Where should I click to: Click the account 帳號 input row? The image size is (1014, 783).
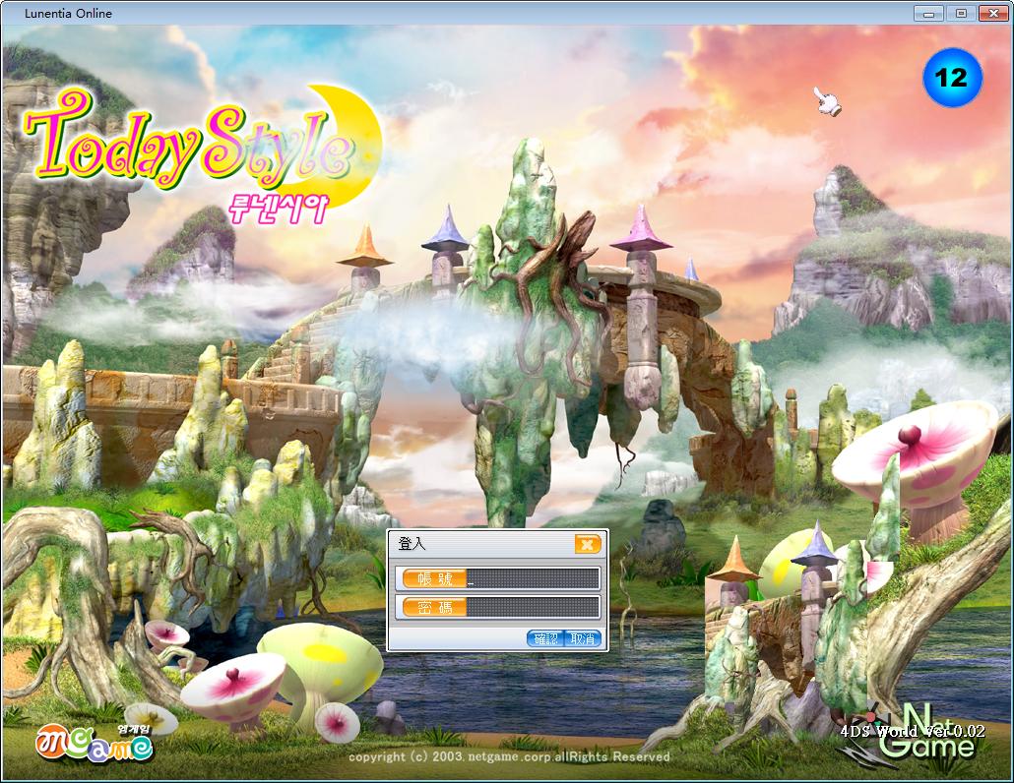click(497, 578)
